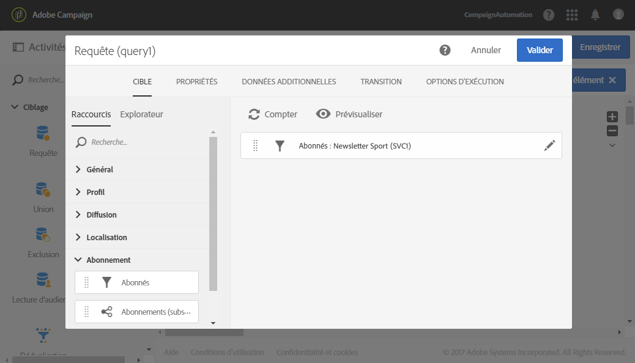Viewport: 635px width, 363px height.
Task: Select the Lecture d'audience activity icon
Action: pyautogui.click(x=43, y=280)
